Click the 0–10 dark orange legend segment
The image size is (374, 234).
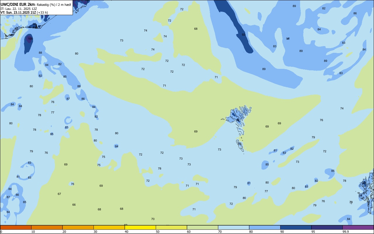tap(16, 227)
